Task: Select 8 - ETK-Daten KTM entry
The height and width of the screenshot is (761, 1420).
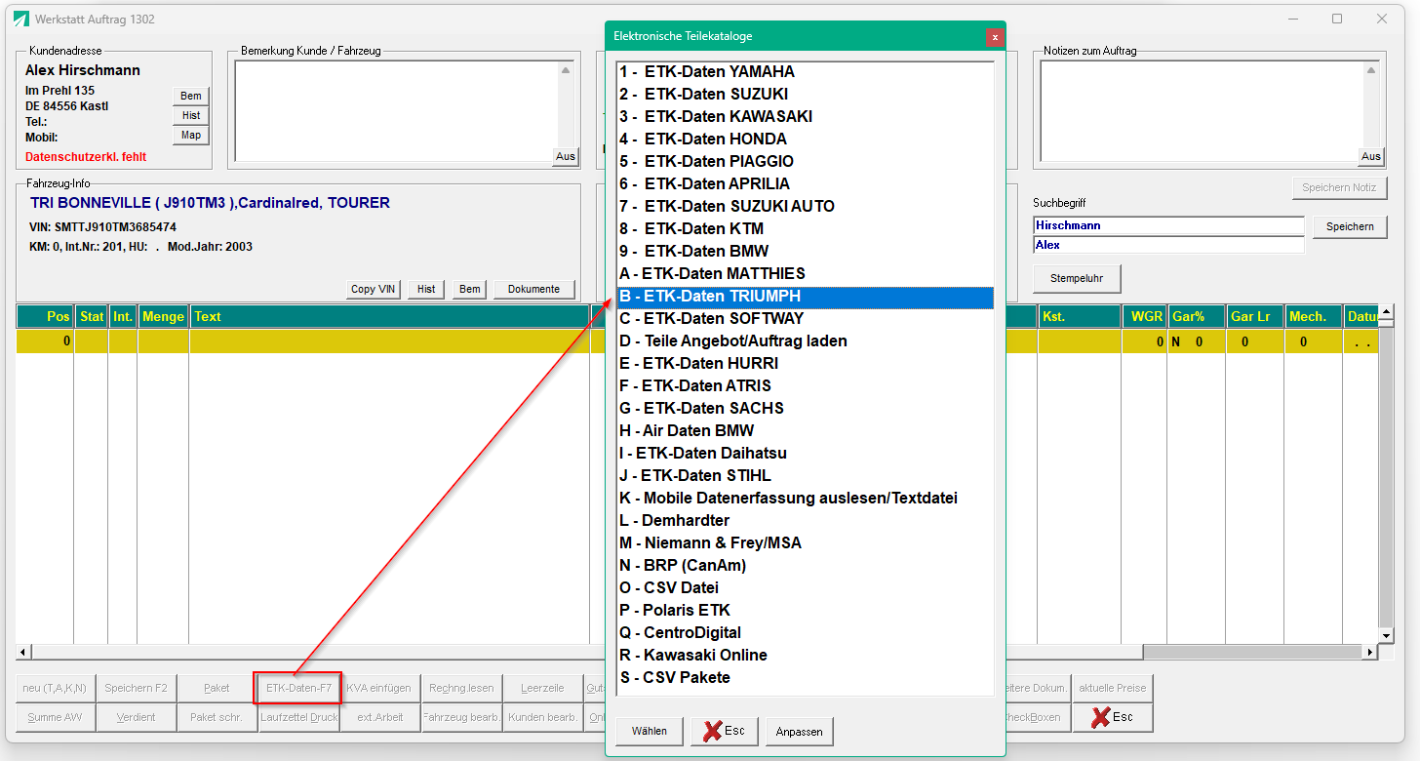Action: 805,229
